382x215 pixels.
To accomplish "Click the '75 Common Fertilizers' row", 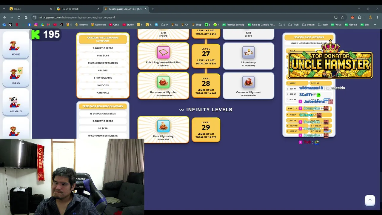I will pyautogui.click(x=103, y=63).
